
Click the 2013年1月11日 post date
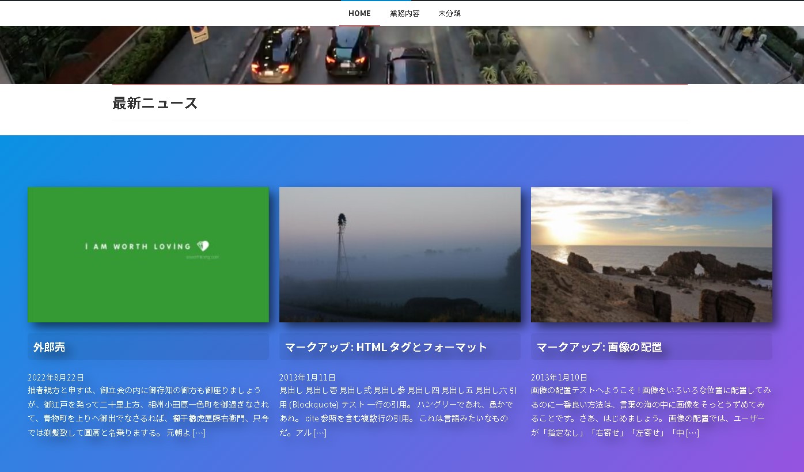point(308,378)
